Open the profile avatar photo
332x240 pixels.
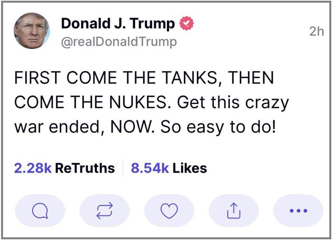[32, 30]
